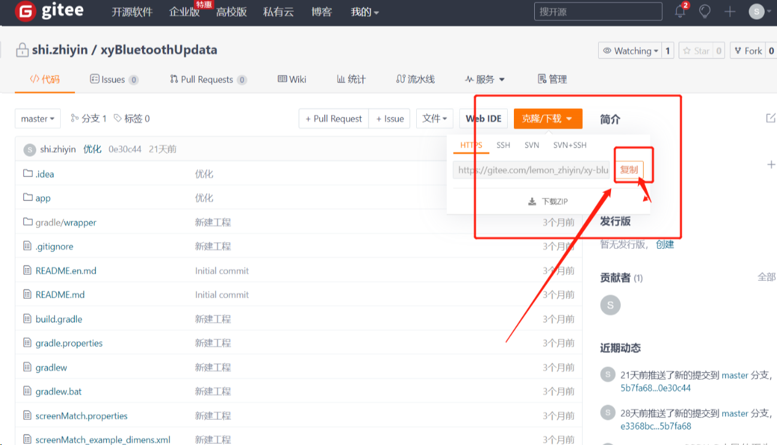This screenshot has height=445, width=777.
Task: Click the download icon beside 下载ZIP
Action: coord(532,202)
